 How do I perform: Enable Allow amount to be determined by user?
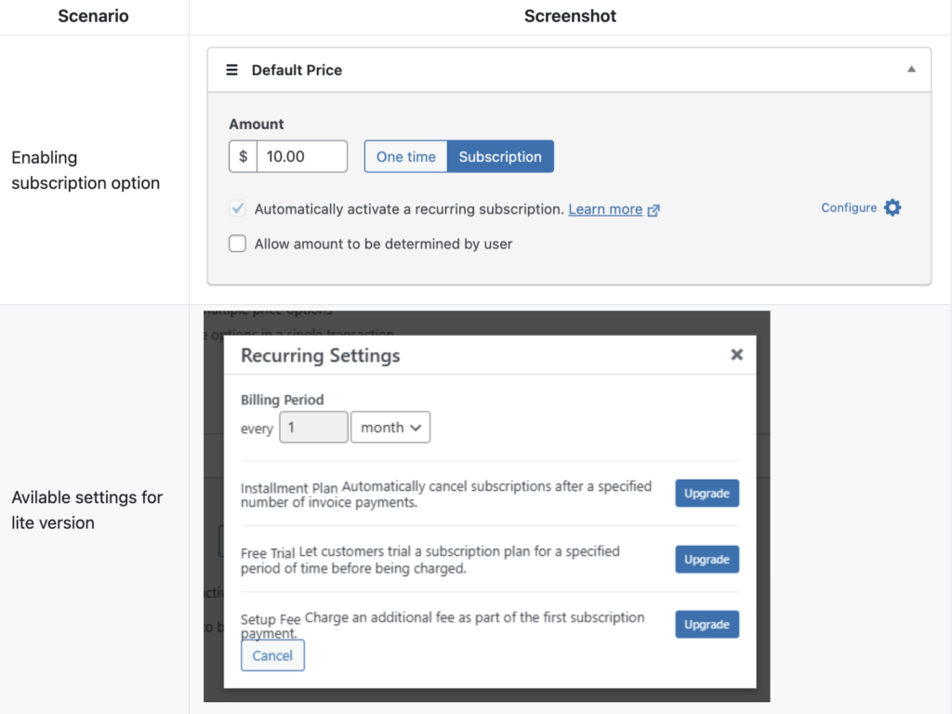coord(238,244)
